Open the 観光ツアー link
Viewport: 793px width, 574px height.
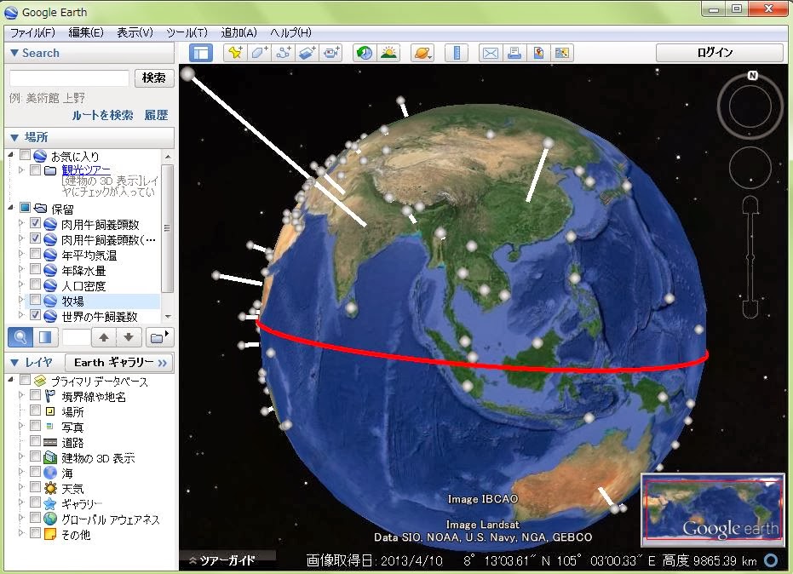(x=86, y=170)
